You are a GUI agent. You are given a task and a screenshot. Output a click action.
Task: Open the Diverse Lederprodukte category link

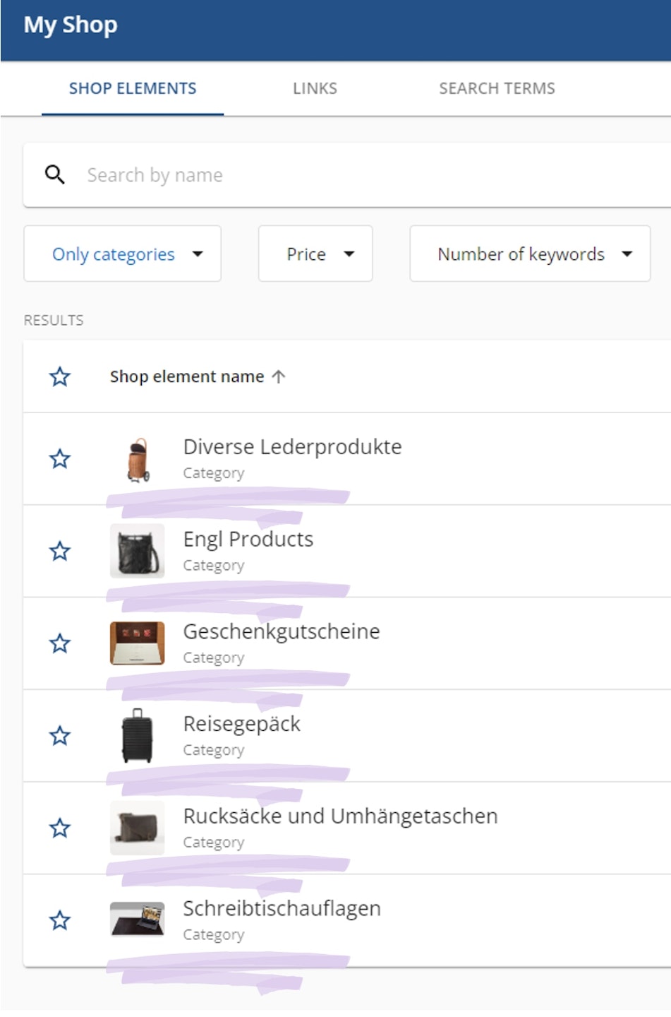coord(292,446)
